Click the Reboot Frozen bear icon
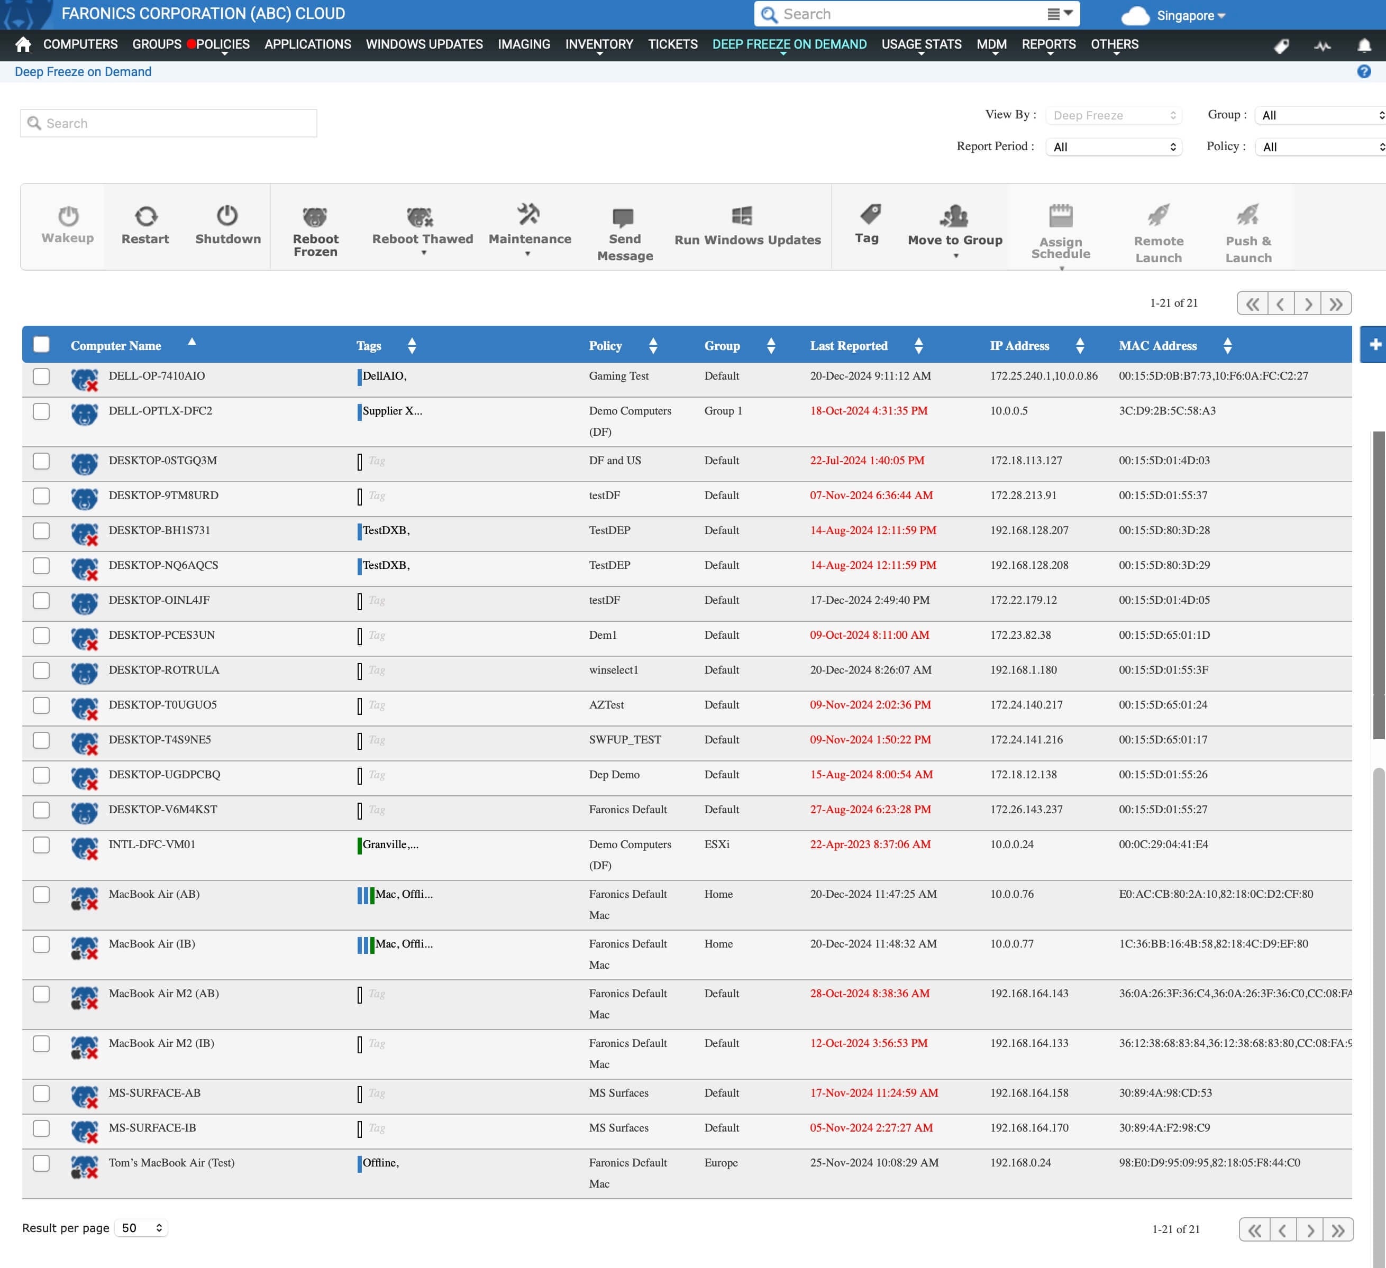The image size is (1386, 1268). click(x=316, y=216)
